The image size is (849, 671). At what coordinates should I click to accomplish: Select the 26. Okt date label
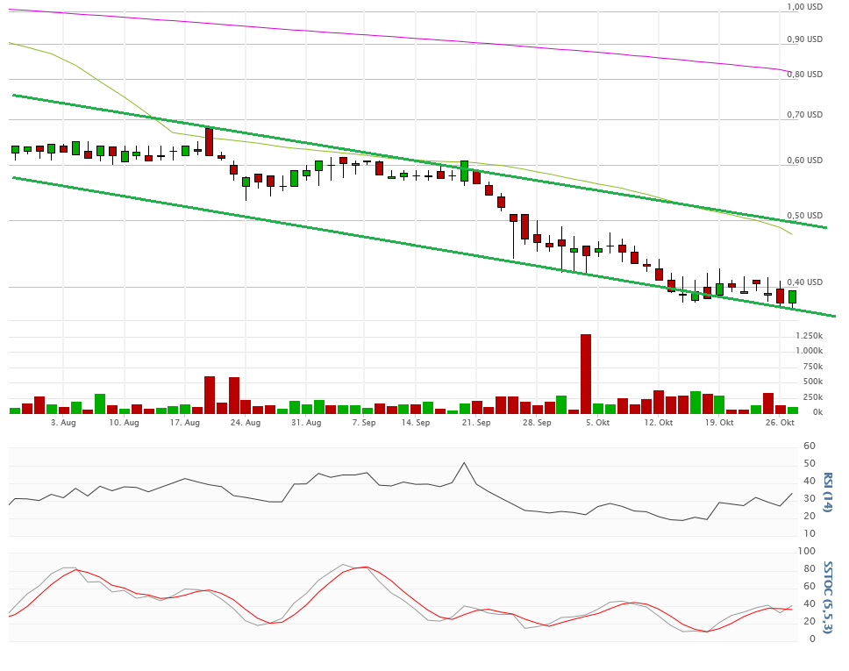coord(780,423)
